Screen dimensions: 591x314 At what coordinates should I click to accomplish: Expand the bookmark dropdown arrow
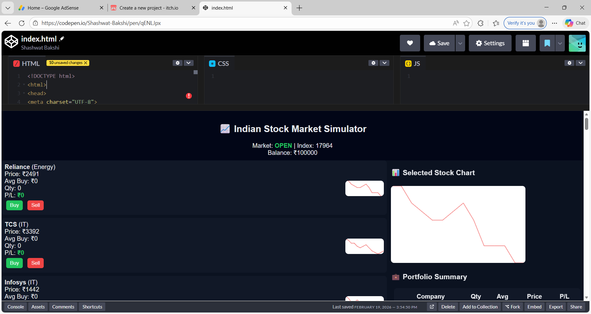click(560, 43)
